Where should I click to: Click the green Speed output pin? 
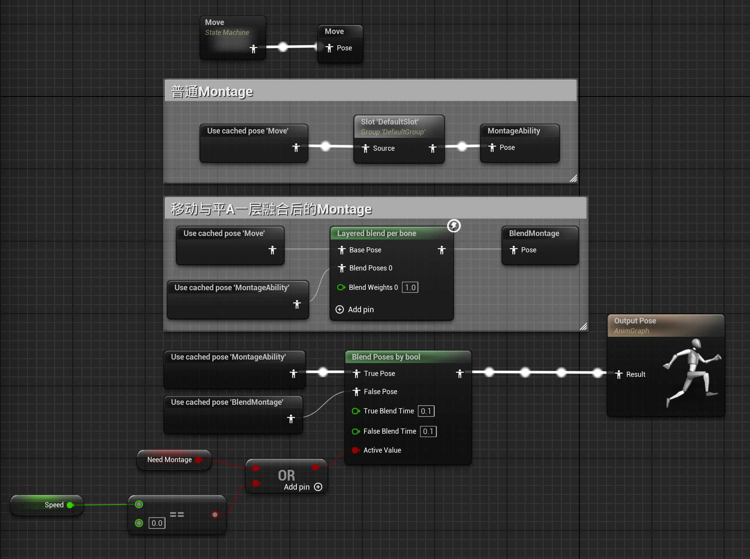click(70, 505)
